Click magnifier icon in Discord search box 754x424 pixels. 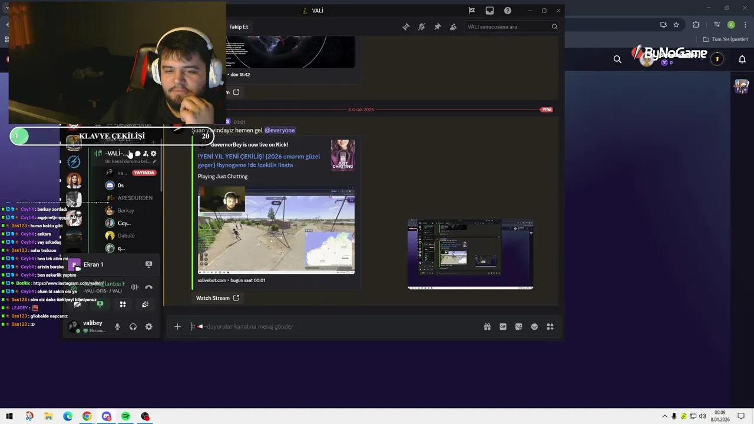554,26
